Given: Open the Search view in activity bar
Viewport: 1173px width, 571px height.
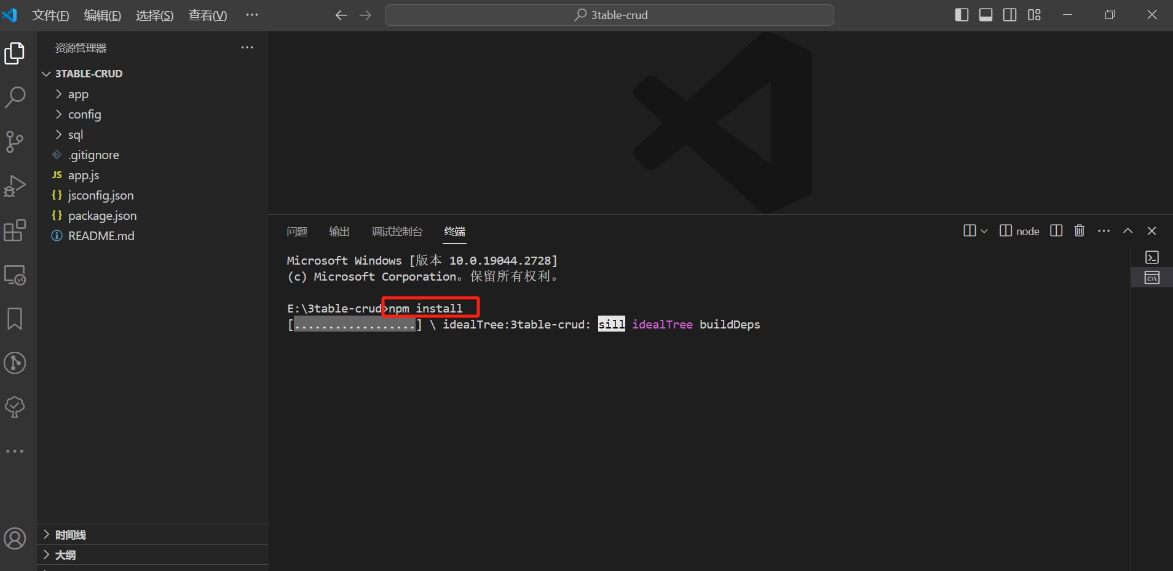Looking at the screenshot, I should (x=15, y=97).
